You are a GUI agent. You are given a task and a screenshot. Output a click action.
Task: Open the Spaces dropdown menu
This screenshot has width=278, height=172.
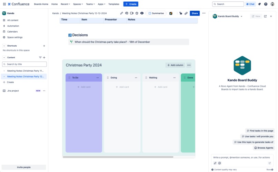(78, 4)
